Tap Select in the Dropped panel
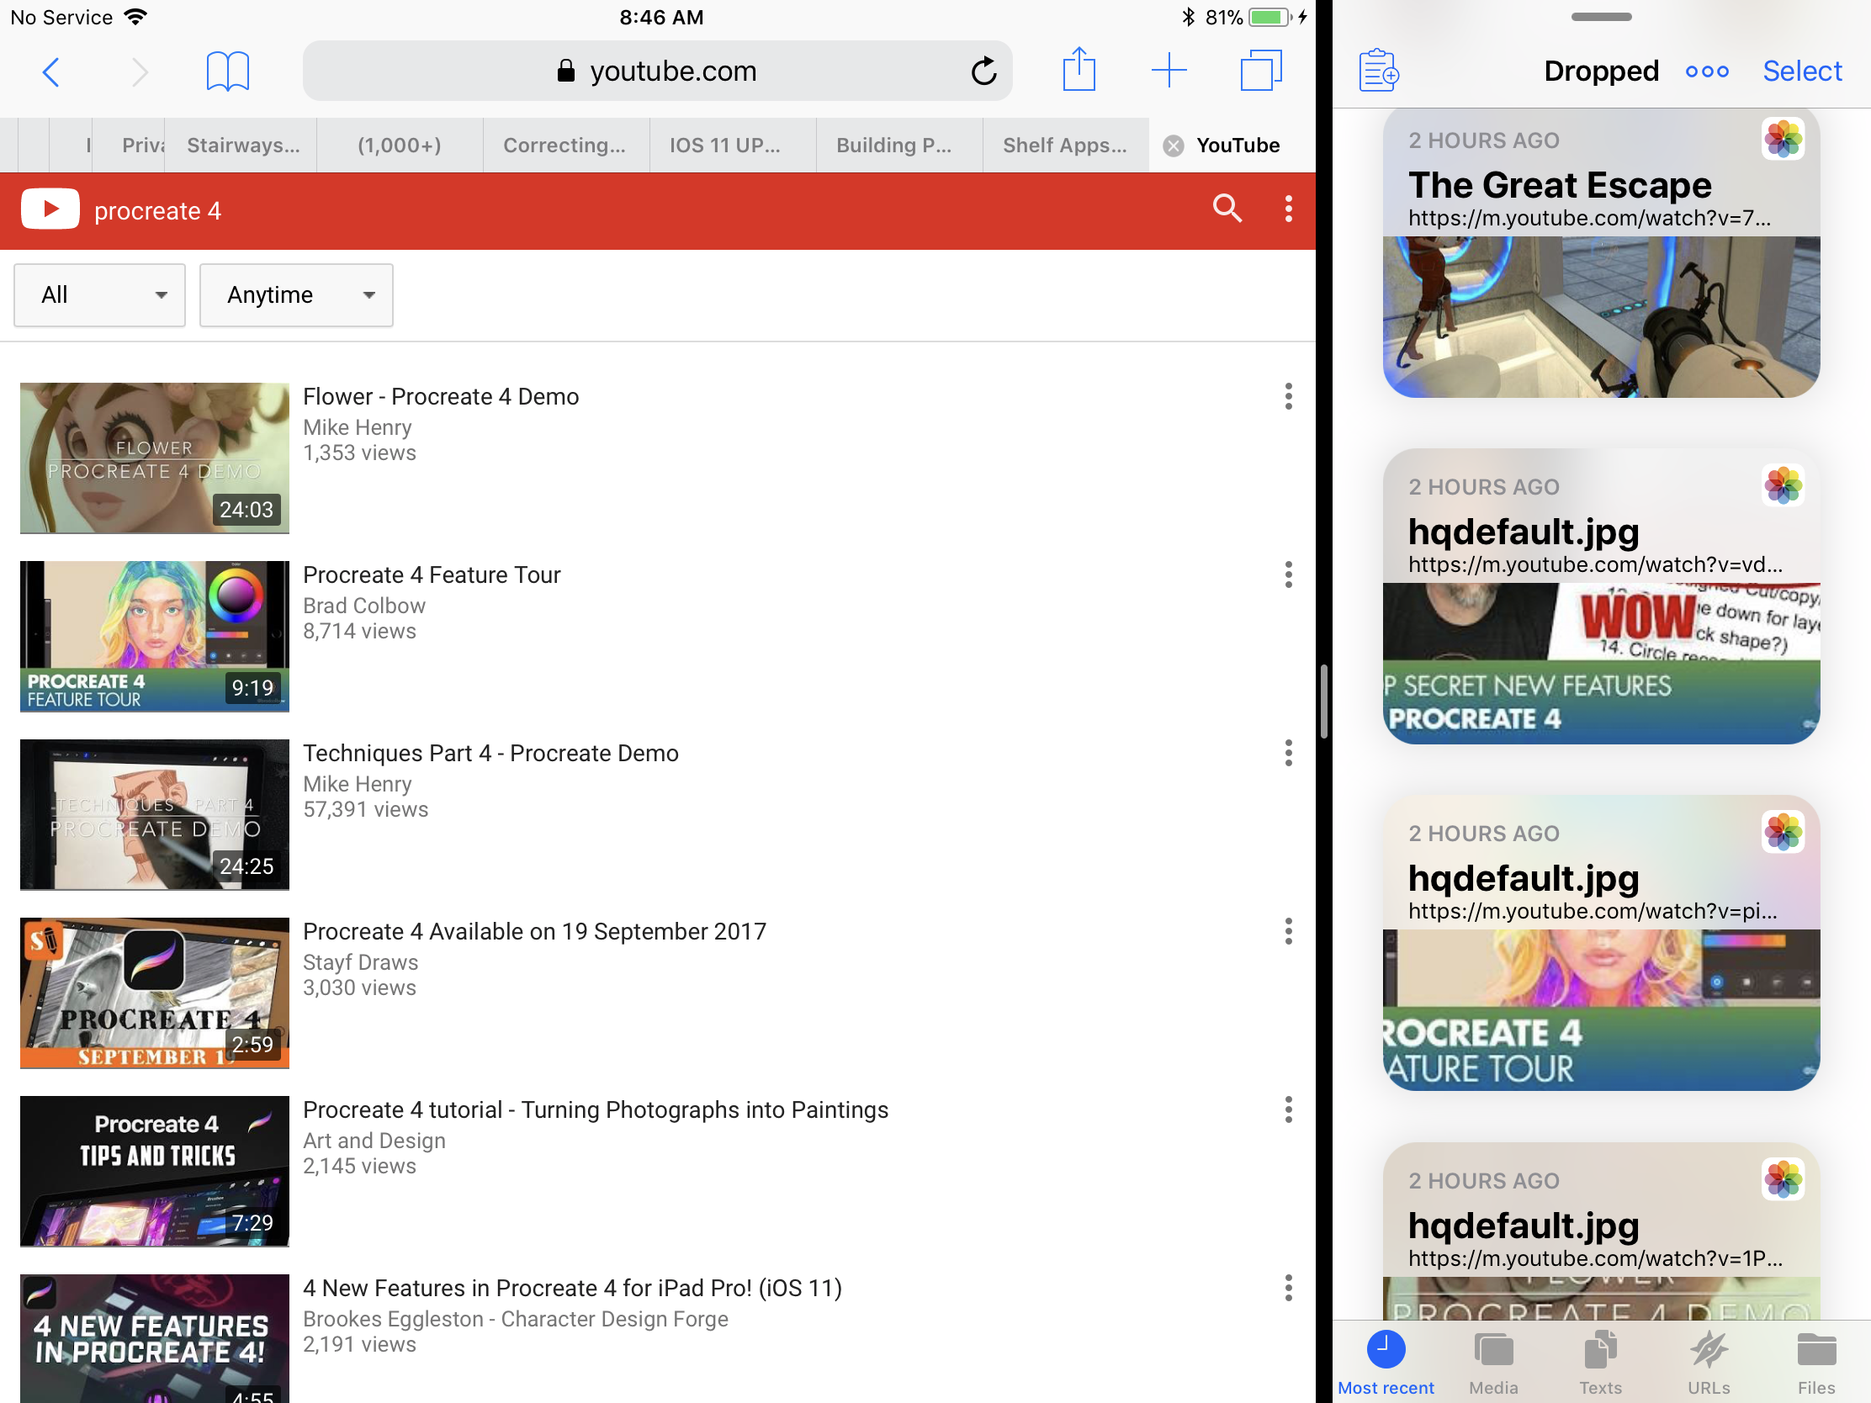The width and height of the screenshot is (1871, 1403). [1802, 71]
